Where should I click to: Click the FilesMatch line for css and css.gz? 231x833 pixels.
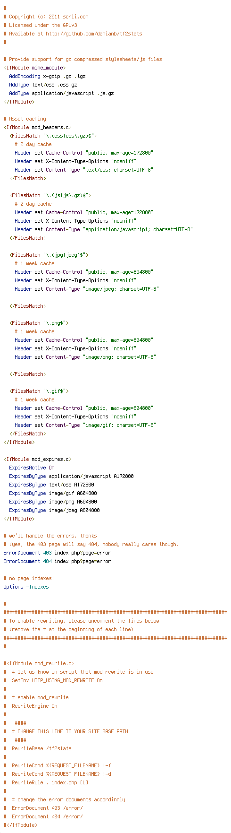(x=53, y=136)
